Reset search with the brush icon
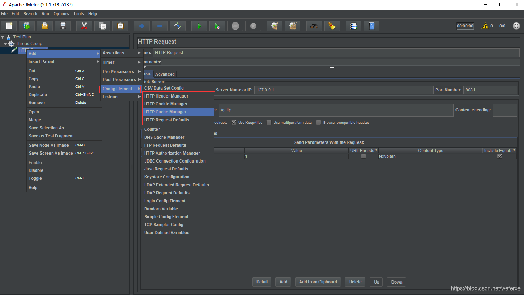The width and height of the screenshot is (524, 295). [x=332, y=26]
